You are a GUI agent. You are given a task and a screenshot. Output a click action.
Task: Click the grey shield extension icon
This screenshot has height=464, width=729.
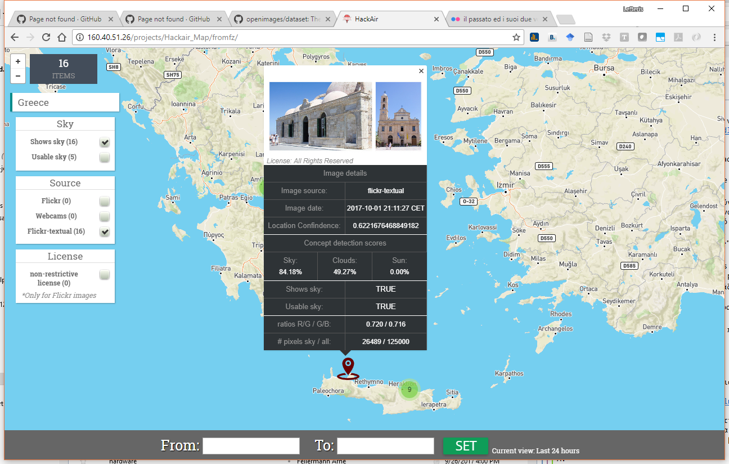642,37
